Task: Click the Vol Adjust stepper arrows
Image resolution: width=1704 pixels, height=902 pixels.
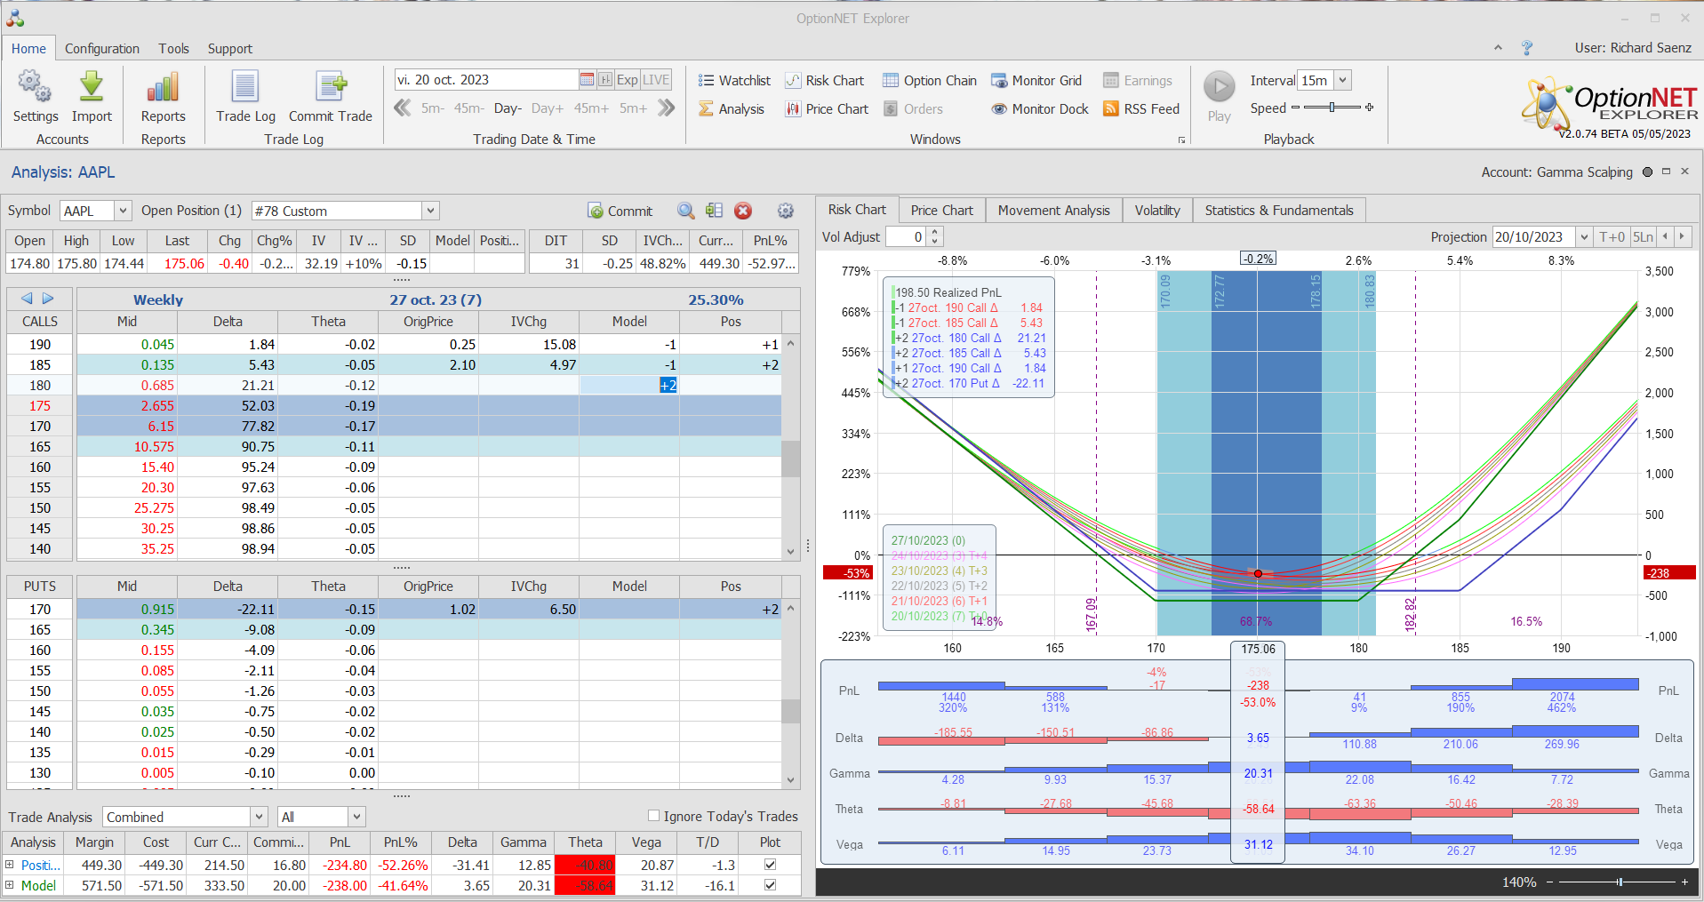Action: [x=934, y=236]
